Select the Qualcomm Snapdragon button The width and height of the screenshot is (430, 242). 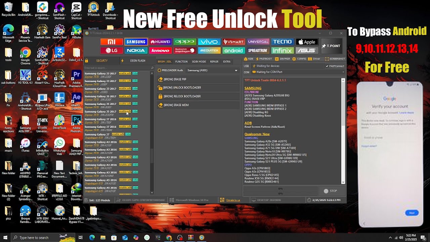tap(185, 50)
